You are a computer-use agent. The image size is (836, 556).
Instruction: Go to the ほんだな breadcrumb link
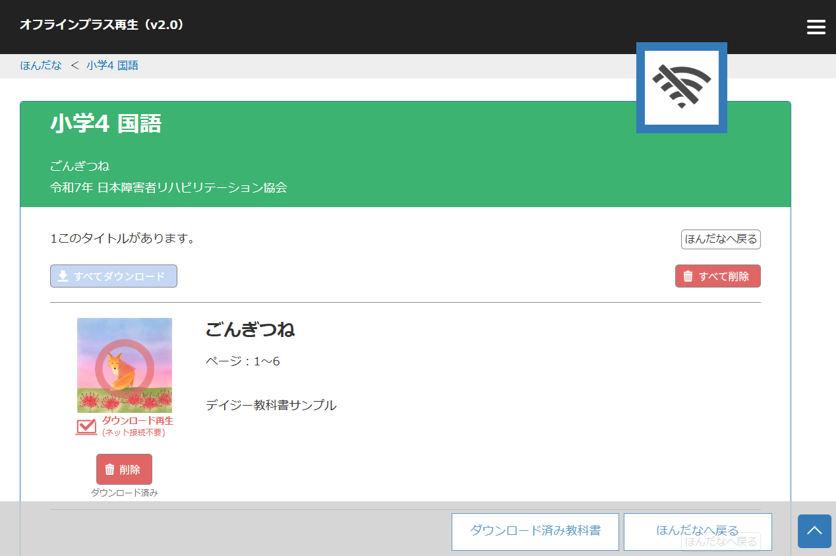coord(41,65)
